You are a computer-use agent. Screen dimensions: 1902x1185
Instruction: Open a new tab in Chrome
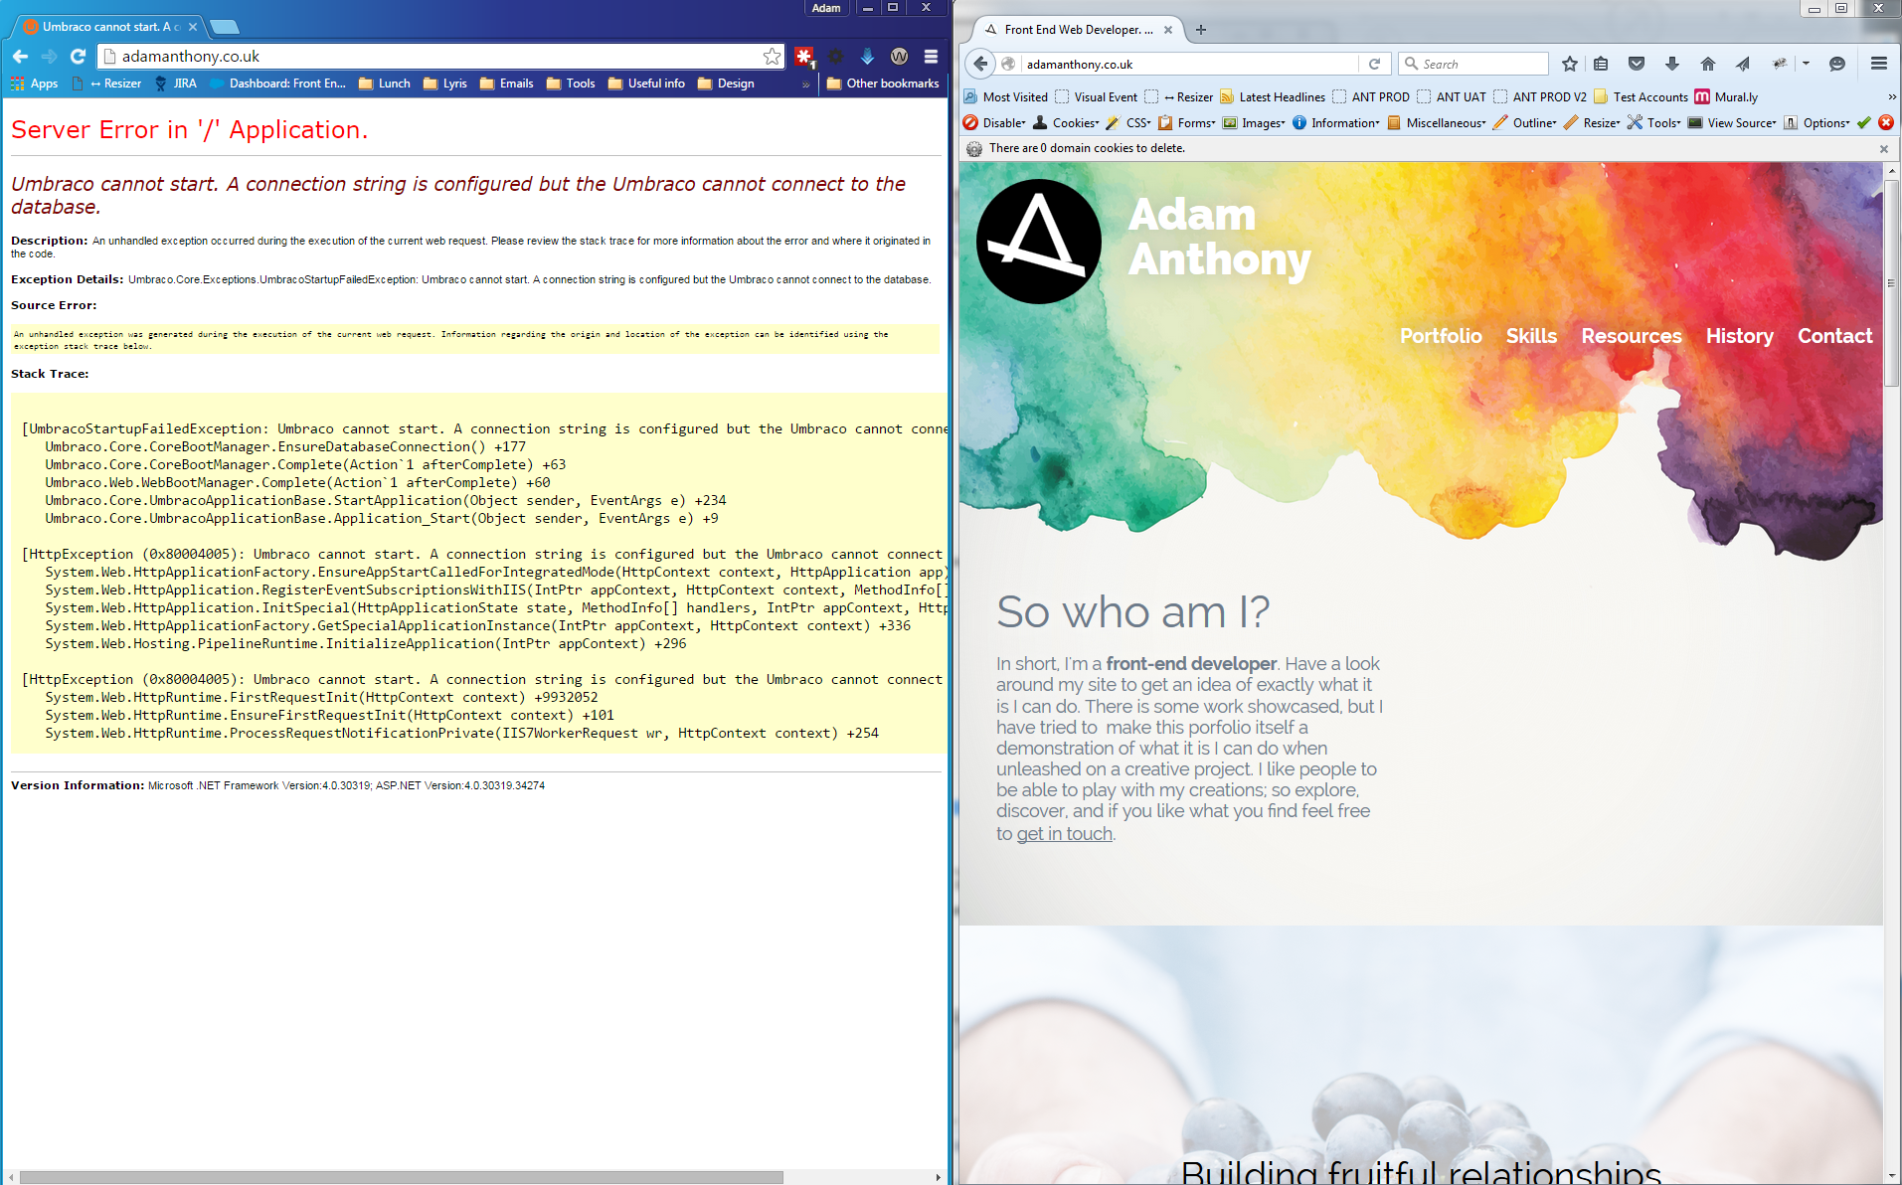[x=226, y=27]
